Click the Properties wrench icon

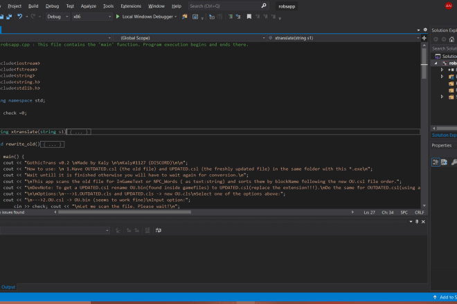454,162
